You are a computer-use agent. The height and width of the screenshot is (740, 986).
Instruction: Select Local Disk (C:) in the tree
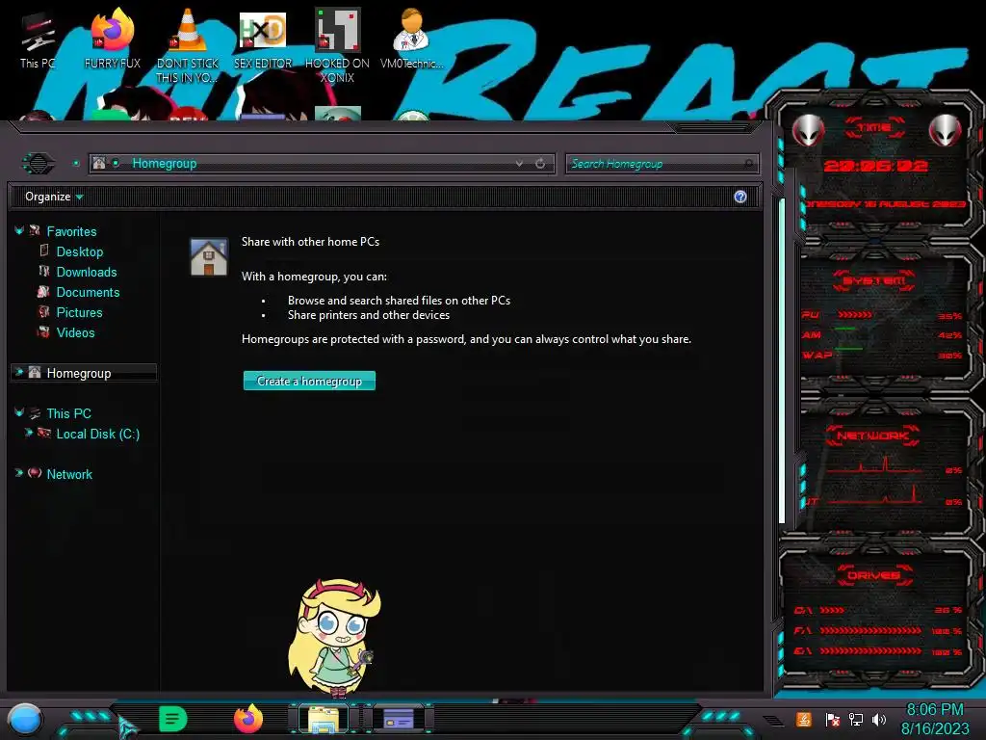pos(98,434)
